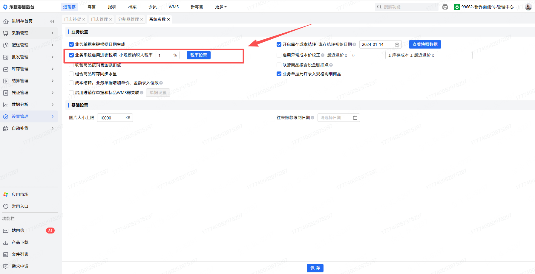Image resolution: width=535 pixels, height=274 pixels.
Task: Open the 档案 top menu
Action: tap(132, 7)
